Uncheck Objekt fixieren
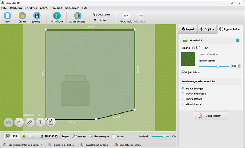 coord(183,72)
